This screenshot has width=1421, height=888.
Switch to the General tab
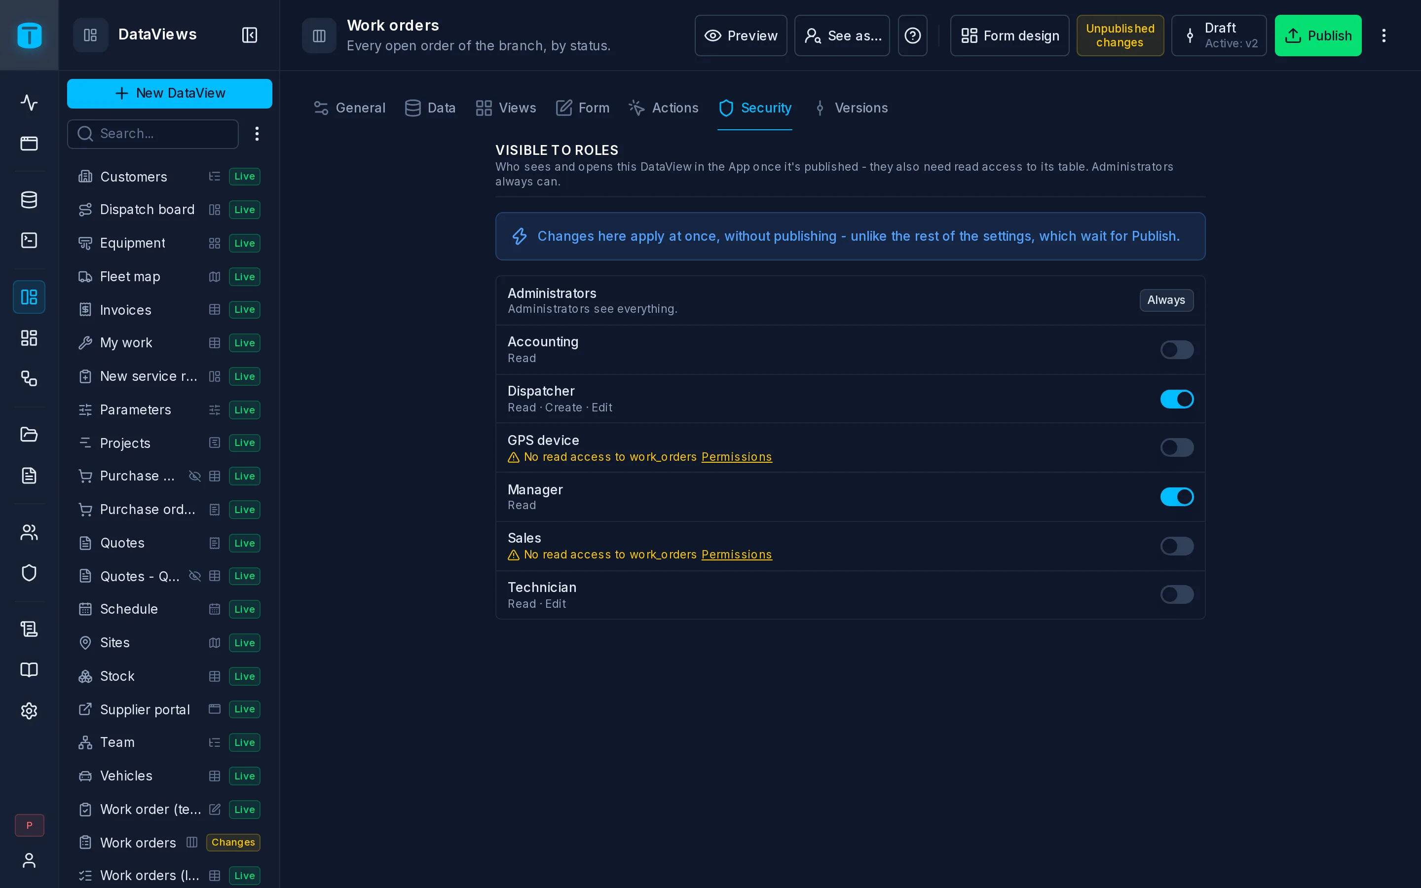click(x=349, y=108)
